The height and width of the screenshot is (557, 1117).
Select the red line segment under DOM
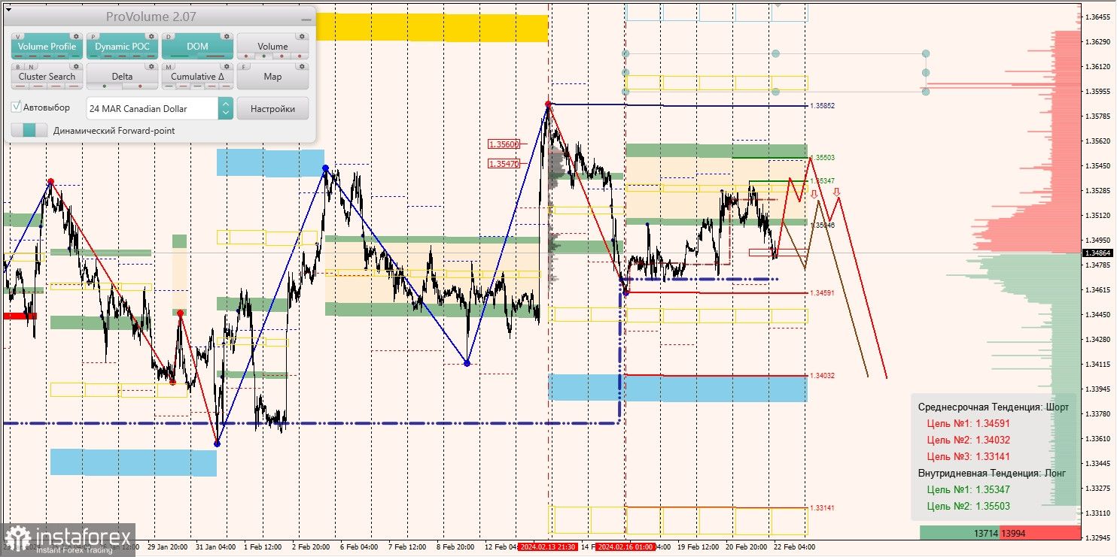tap(215, 56)
